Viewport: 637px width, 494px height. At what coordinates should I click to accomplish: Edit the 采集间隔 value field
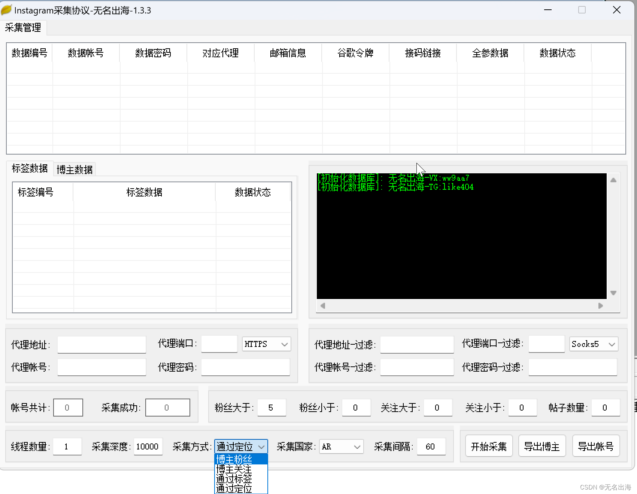click(431, 446)
